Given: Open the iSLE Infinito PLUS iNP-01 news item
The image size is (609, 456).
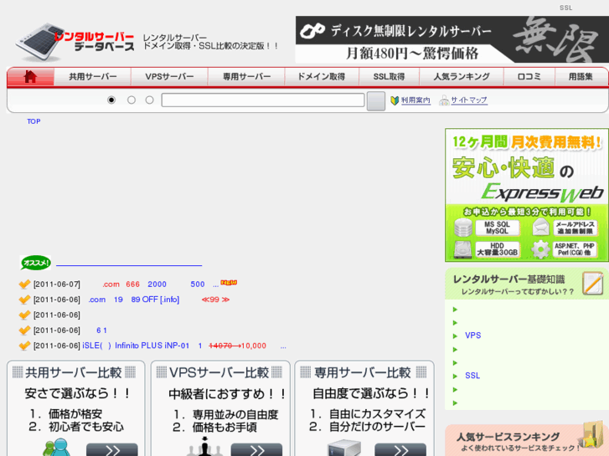Looking at the screenshot, I should (x=184, y=346).
